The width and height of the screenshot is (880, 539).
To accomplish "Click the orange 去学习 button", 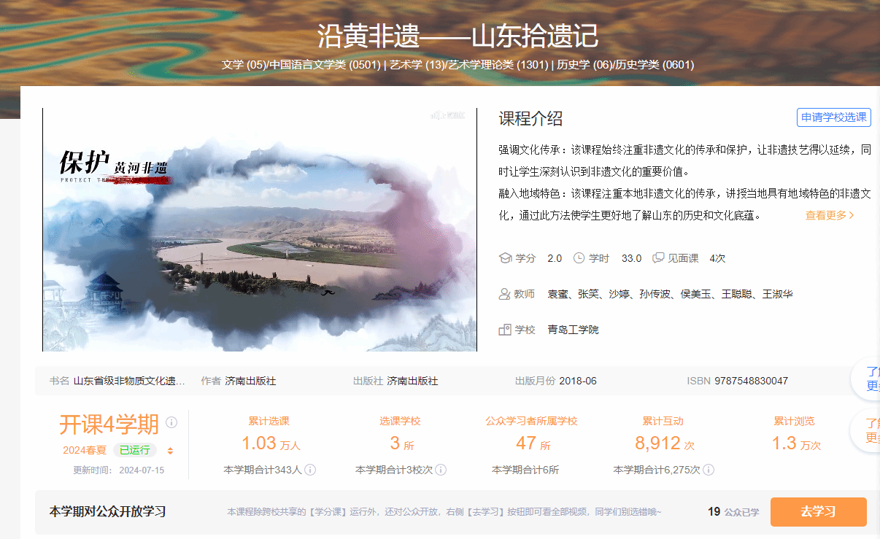I will 818,512.
